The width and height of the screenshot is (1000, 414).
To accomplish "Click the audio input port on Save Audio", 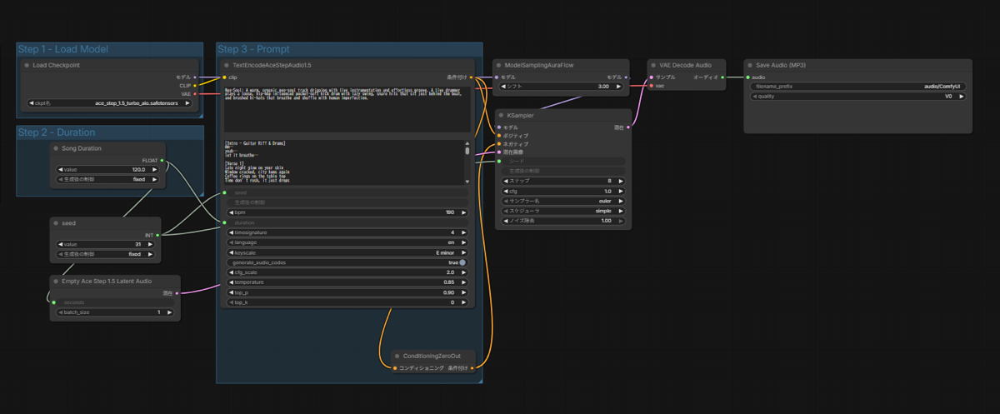I will pyautogui.click(x=747, y=77).
